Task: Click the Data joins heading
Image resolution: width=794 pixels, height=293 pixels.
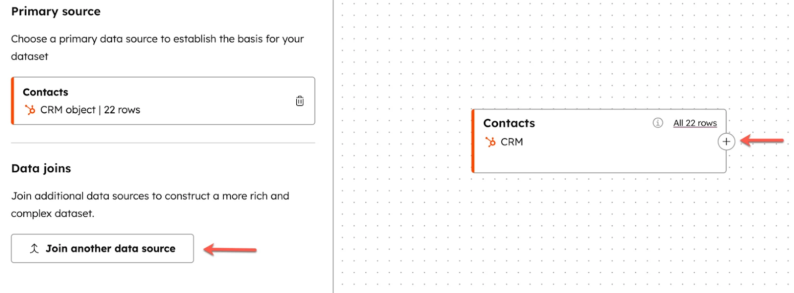Action: pyautogui.click(x=41, y=168)
